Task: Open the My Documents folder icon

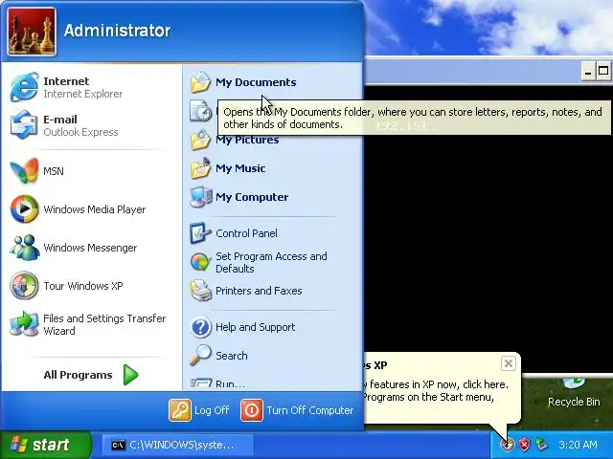Action: (x=200, y=82)
